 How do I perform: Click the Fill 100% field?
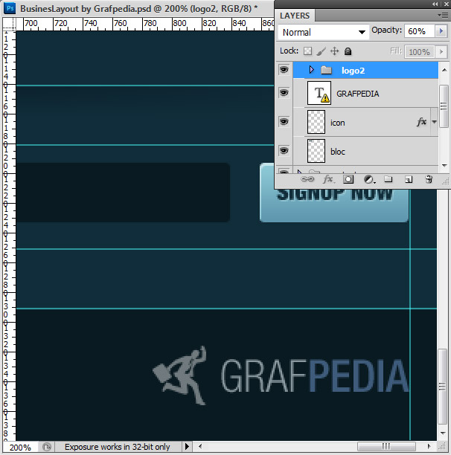[419, 52]
